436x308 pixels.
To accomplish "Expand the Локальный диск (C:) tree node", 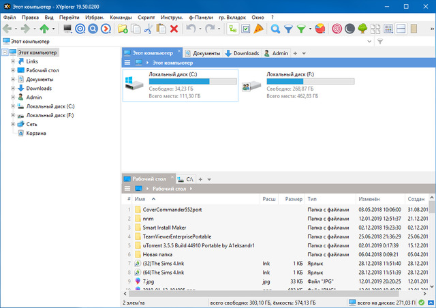I will click(13, 106).
